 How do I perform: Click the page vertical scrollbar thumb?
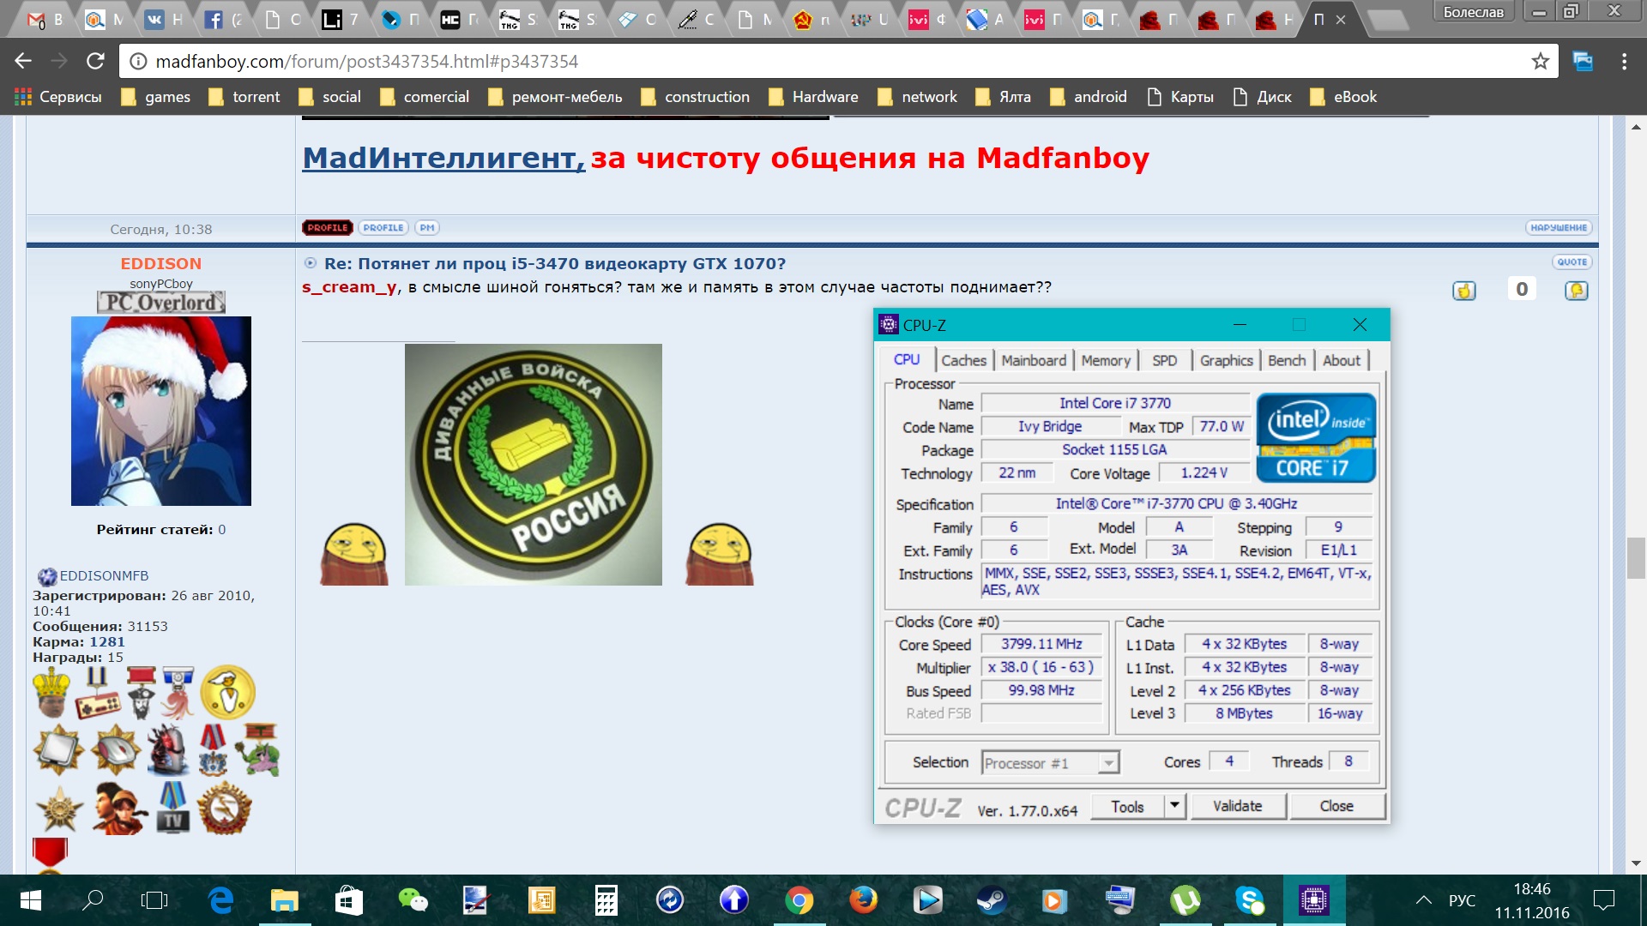1635,557
